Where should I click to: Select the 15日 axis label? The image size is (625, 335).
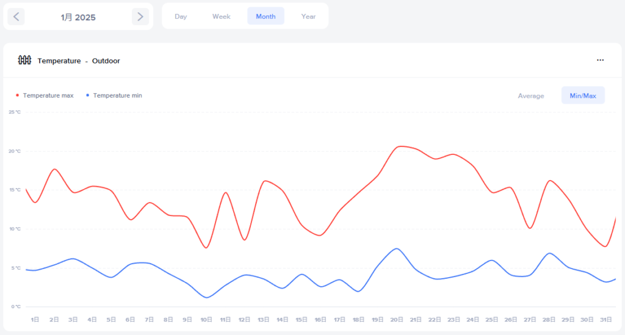coord(302,319)
